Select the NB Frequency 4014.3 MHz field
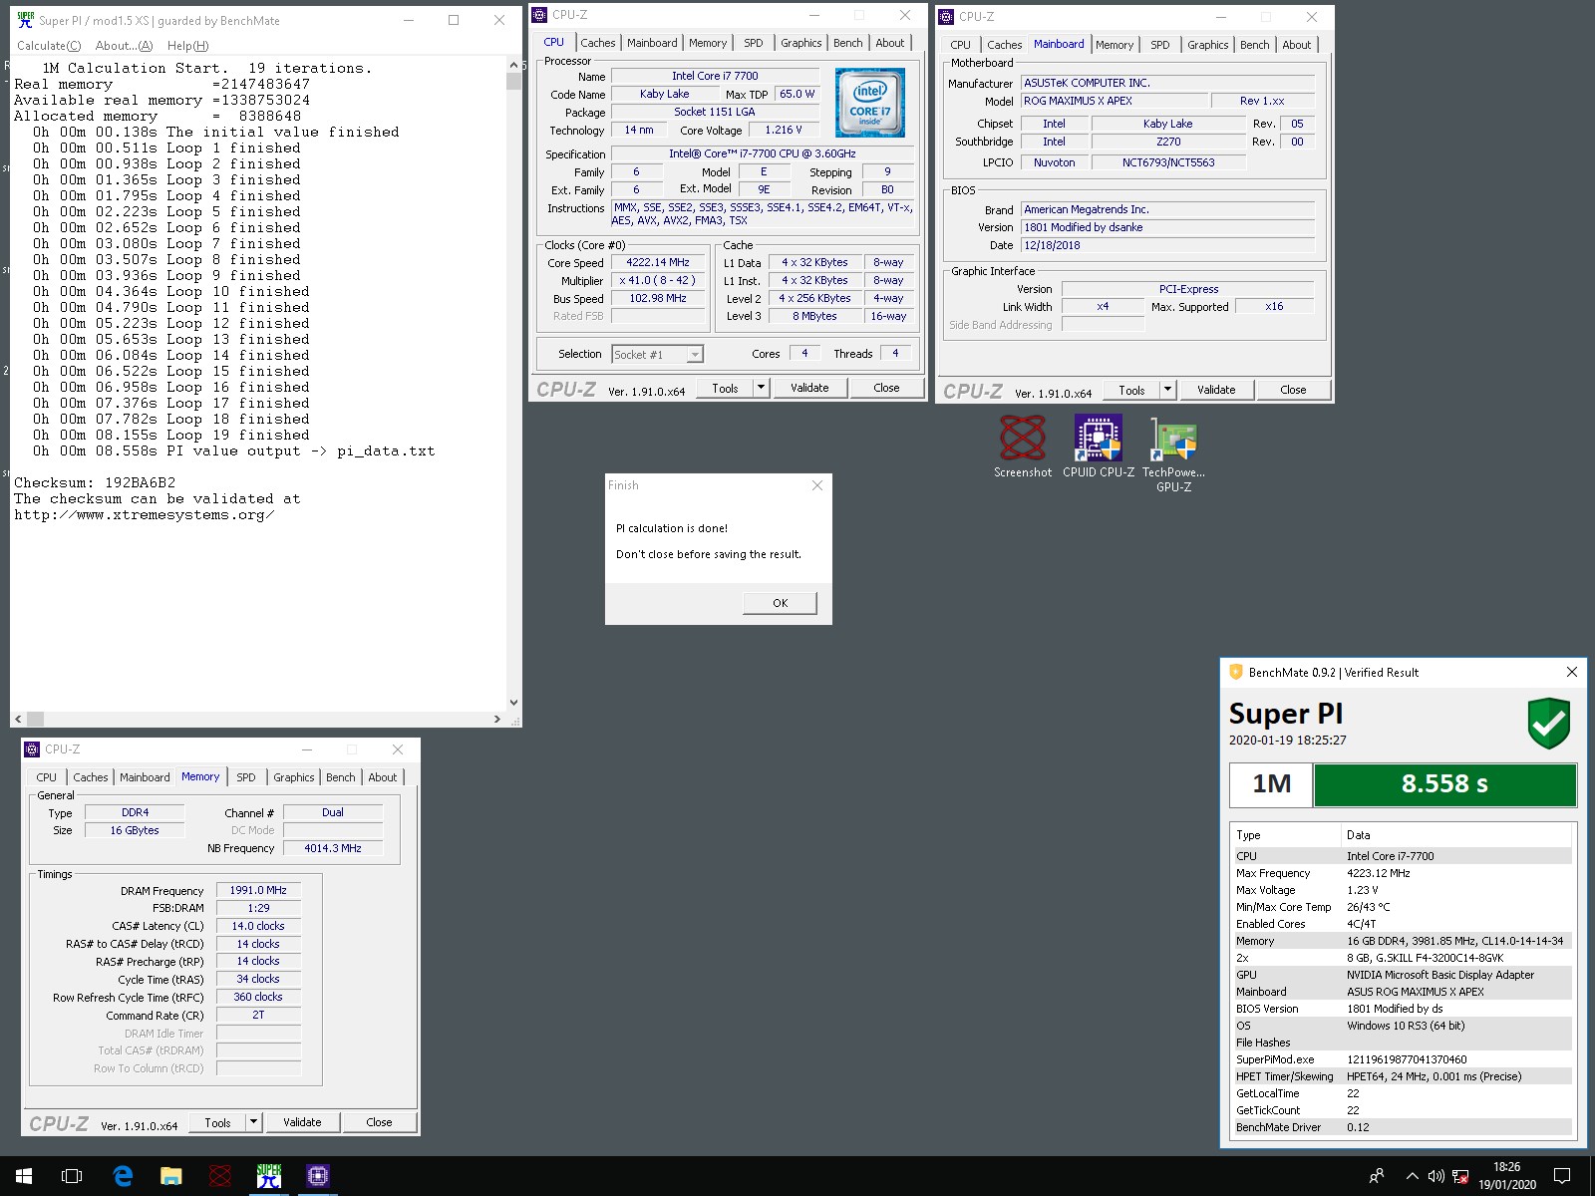Screen dimensions: 1595x1196 (333, 848)
